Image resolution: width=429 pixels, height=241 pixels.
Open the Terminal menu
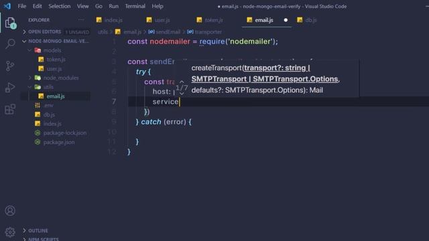[135, 6]
